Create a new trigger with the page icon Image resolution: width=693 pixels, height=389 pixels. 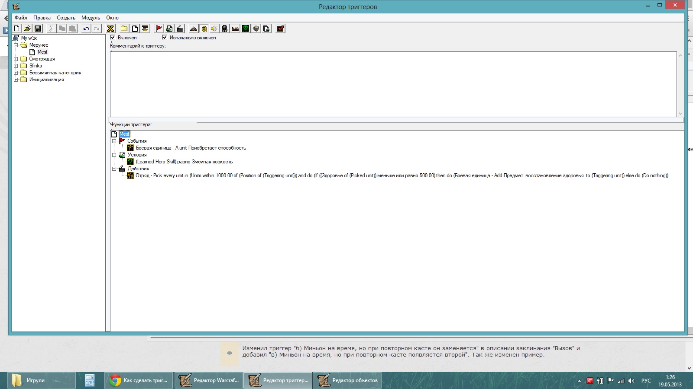[135, 29]
